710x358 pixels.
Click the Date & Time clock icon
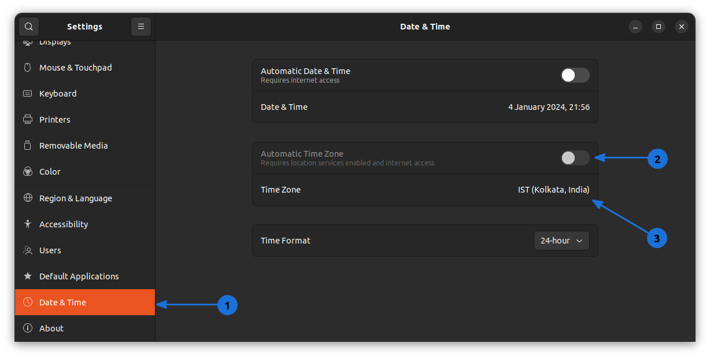(27, 302)
